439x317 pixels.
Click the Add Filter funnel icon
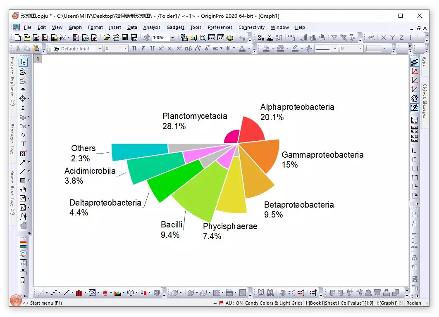[334, 38]
